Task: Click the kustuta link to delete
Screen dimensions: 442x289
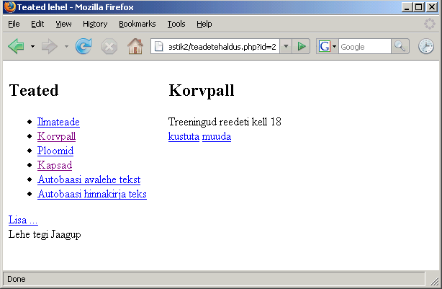Action: [184, 136]
